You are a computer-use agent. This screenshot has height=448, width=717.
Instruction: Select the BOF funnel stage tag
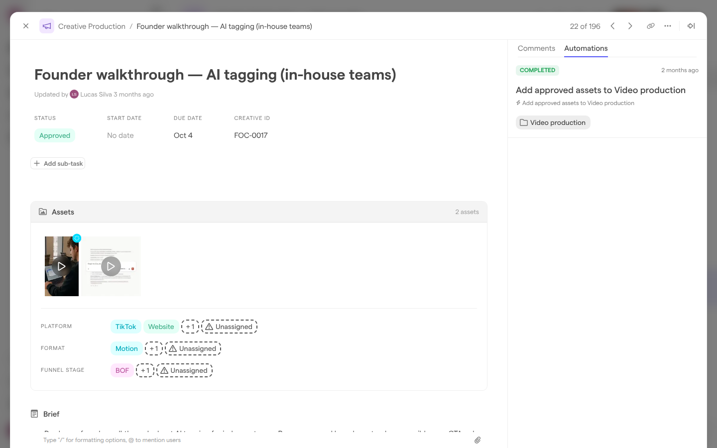click(x=122, y=370)
